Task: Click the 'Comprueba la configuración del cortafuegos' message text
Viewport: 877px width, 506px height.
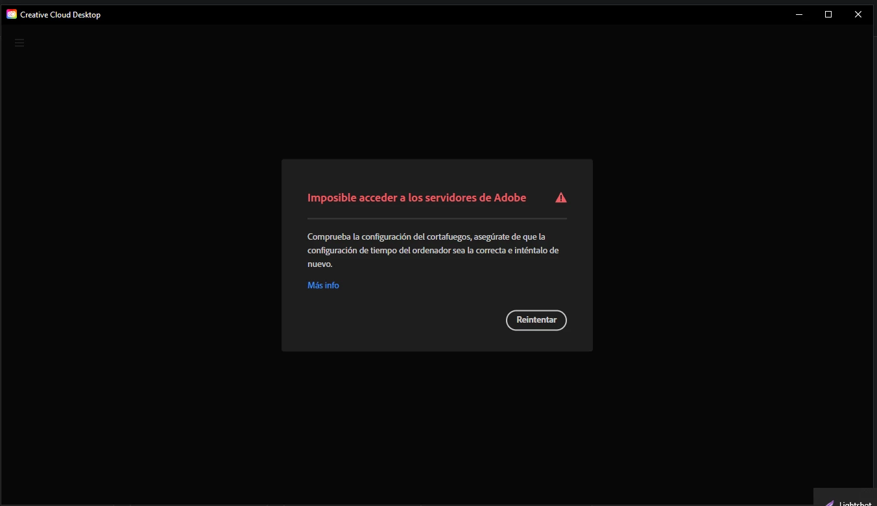Action: [433, 251]
